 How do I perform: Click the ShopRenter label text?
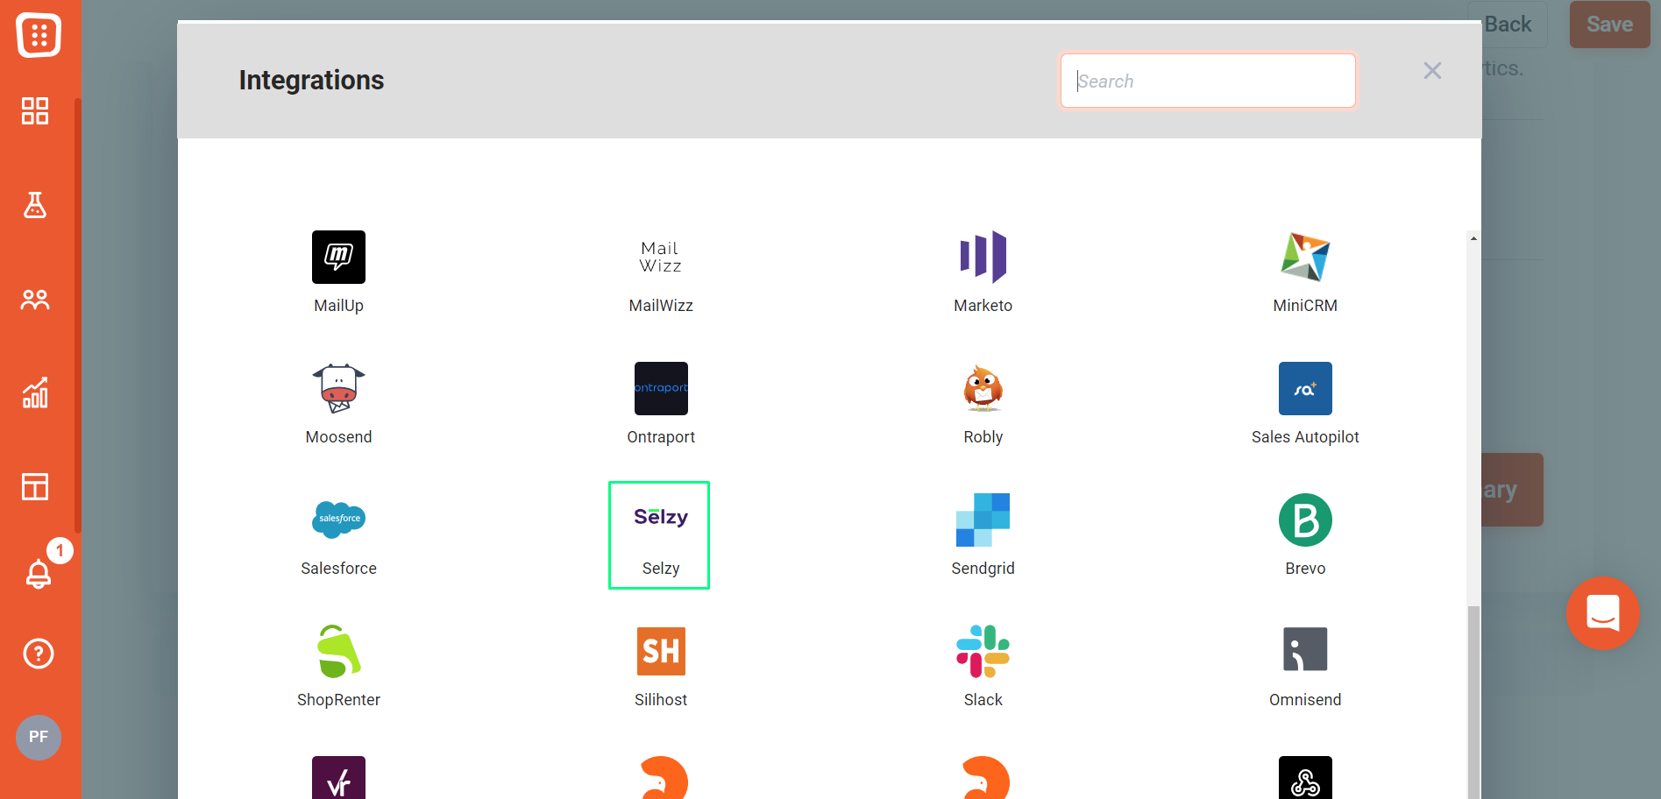point(338,700)
